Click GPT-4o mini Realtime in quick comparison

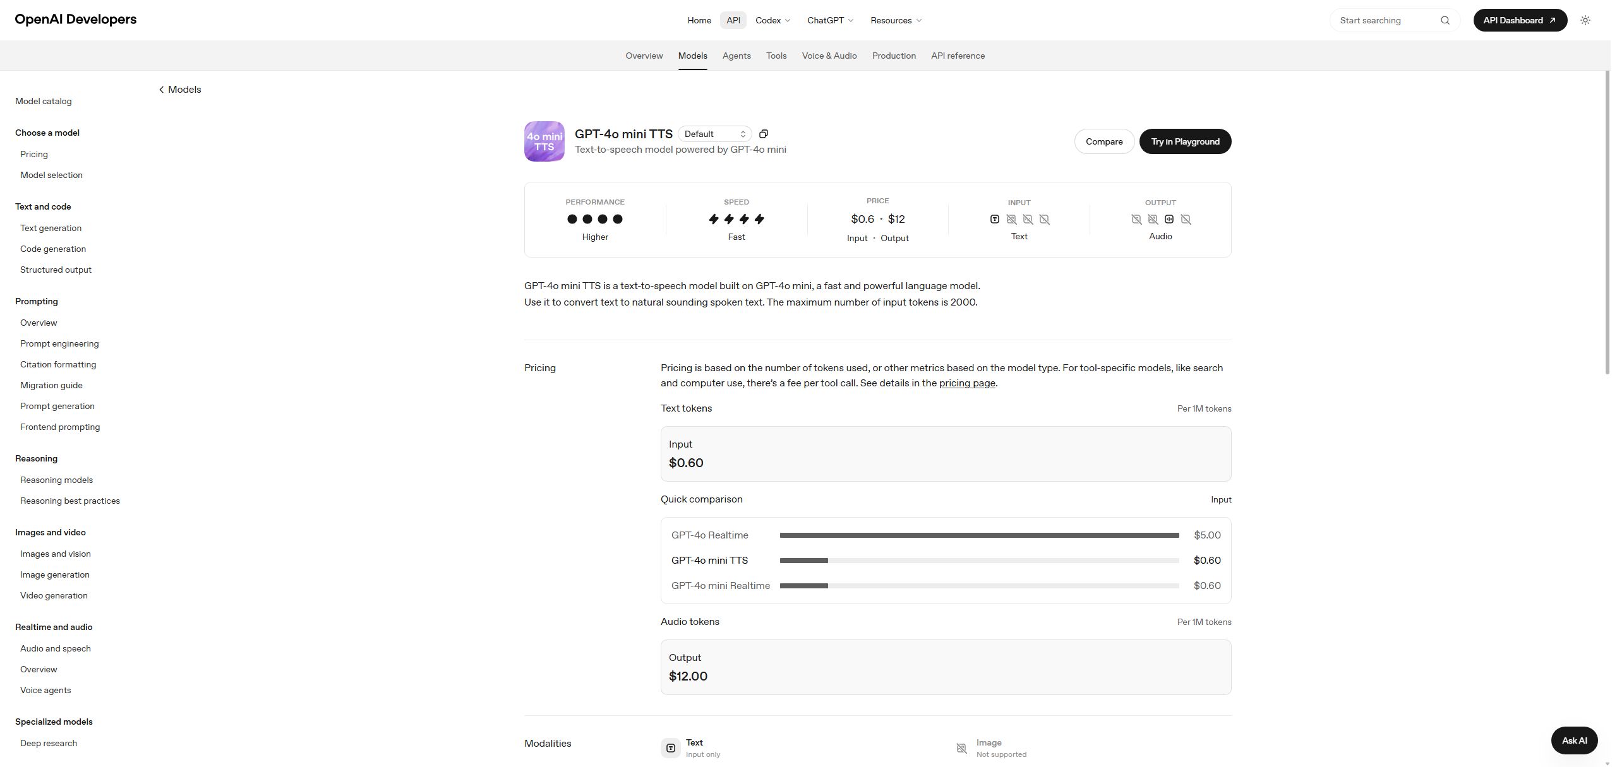(721, 586)
